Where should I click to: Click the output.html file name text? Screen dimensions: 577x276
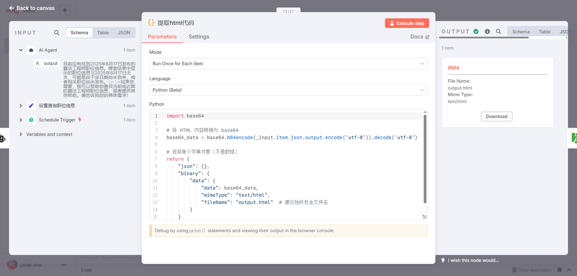tap(460, 88)
